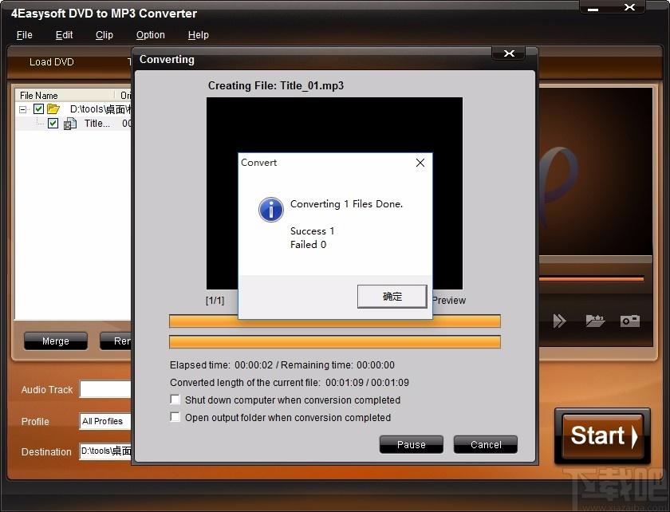Click the File Name column header
The height and width of the screenshot is (512, 670).
pyautogui.click(x=65, y=96)
